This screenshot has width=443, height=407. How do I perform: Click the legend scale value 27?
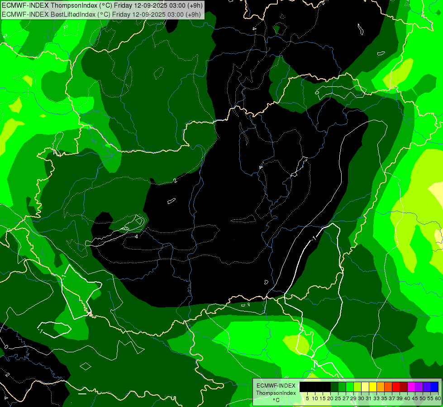coord(346,398)
